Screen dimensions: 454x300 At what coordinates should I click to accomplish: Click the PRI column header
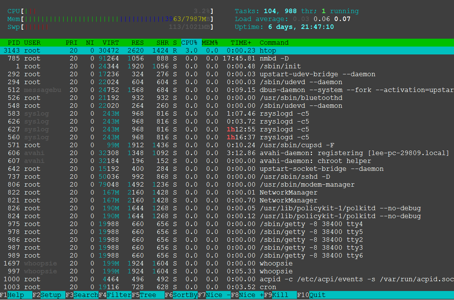click(72, 43)
